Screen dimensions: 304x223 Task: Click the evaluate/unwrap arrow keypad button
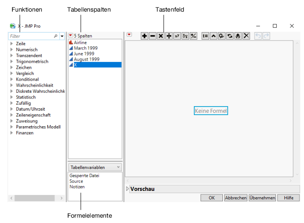pos(238,36)
